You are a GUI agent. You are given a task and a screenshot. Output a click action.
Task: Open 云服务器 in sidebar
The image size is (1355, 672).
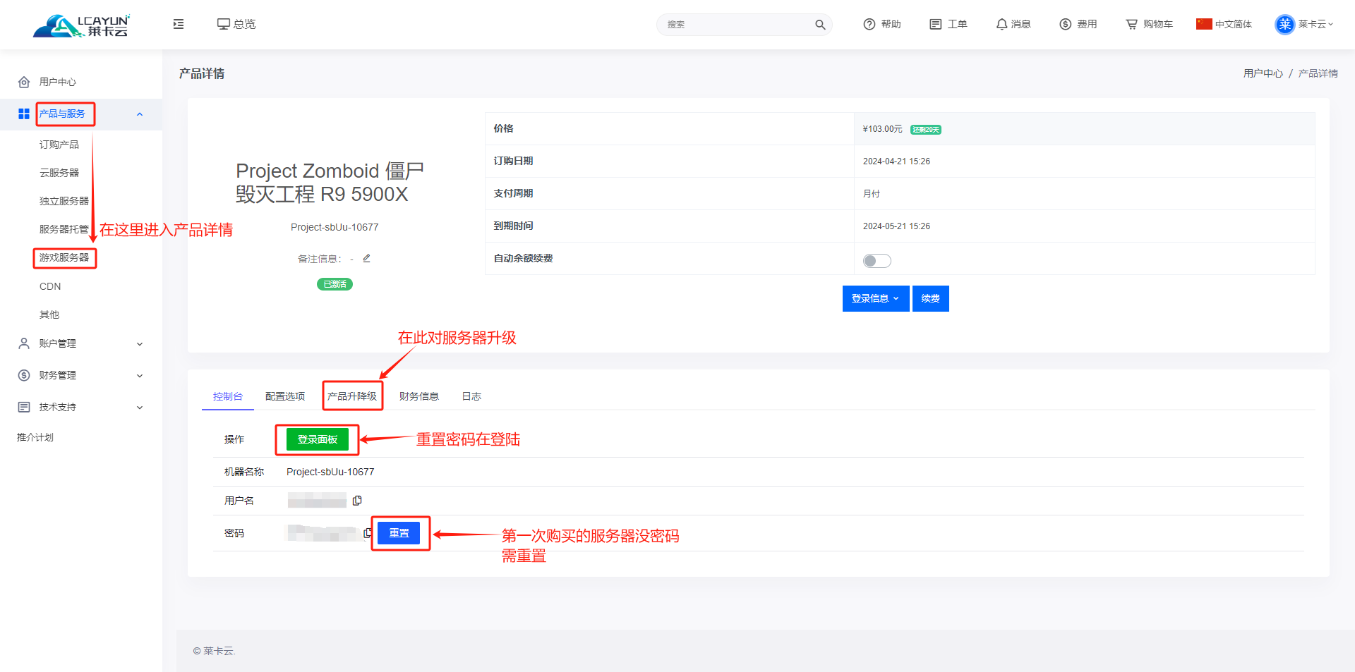(x=59, y=173)
